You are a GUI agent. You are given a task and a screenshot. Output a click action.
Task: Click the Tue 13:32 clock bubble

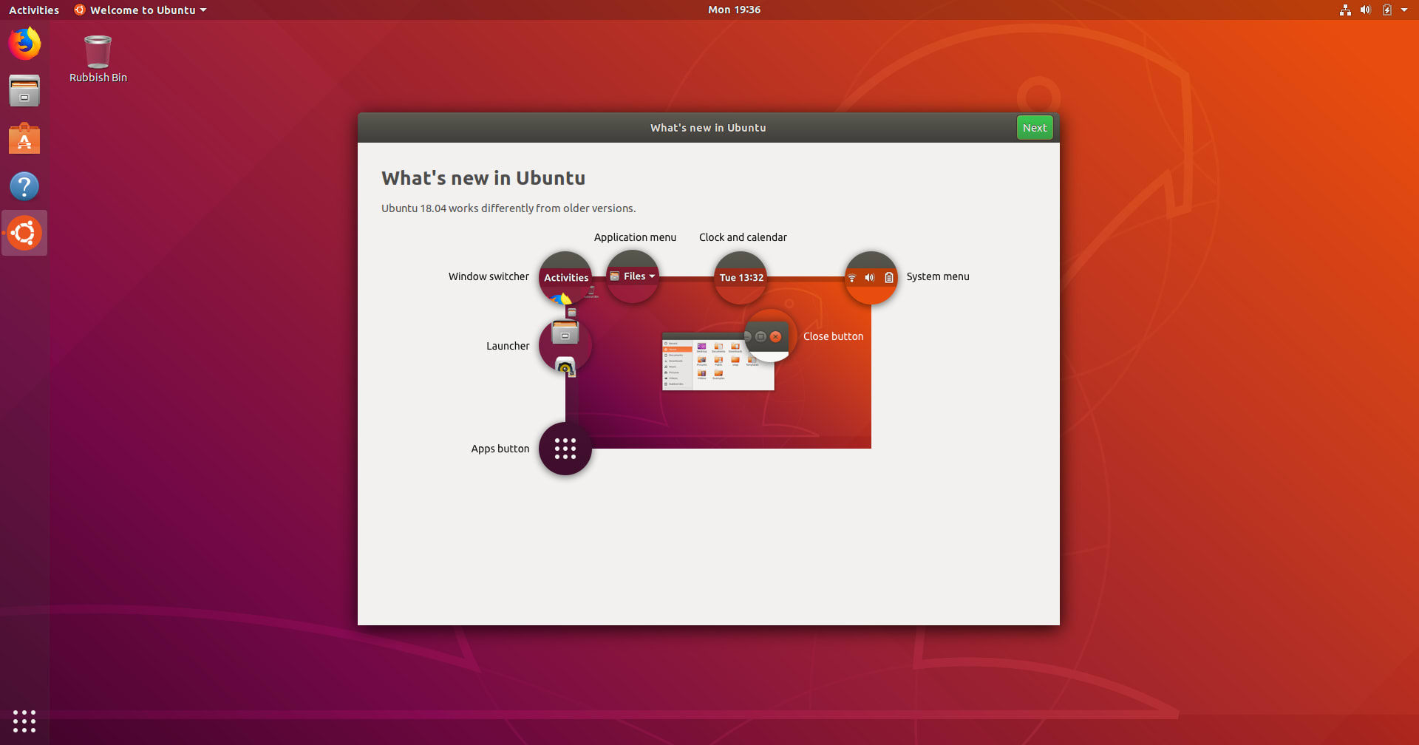(741, 278)
